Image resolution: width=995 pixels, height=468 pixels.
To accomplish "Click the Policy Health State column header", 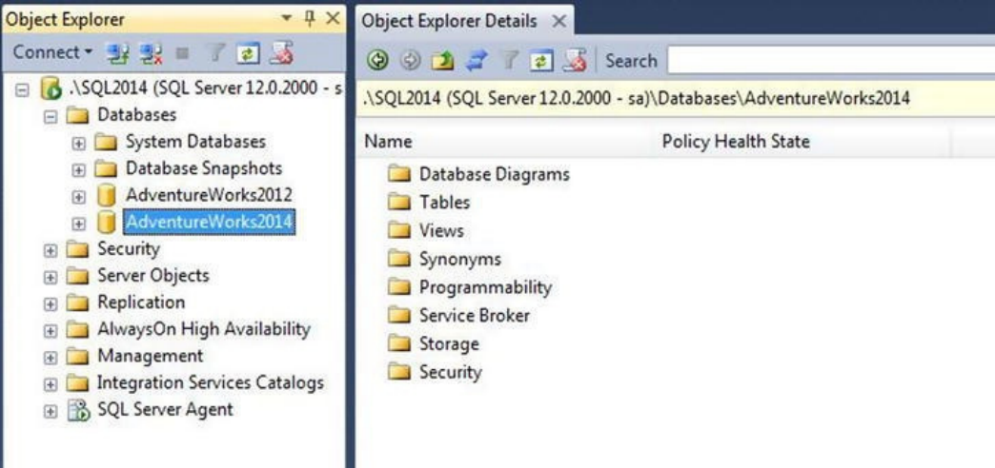I will coord(736,142).
